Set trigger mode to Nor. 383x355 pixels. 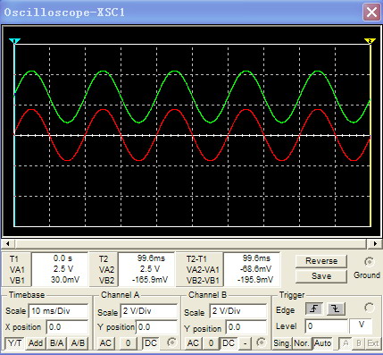[x=301, y=343]
